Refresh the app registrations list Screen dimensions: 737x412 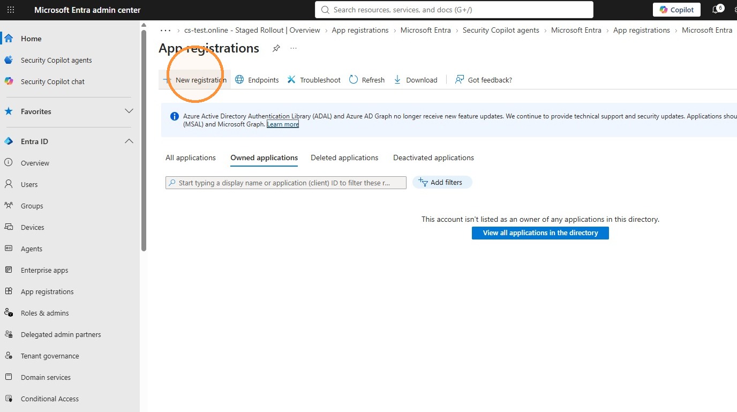[367, 80]
